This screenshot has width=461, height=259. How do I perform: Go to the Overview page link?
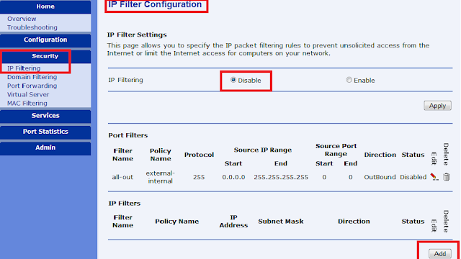(x=22, y=19)
